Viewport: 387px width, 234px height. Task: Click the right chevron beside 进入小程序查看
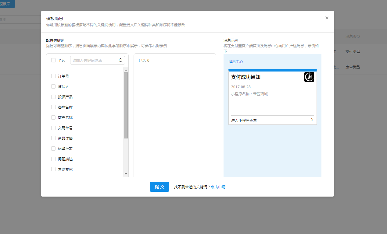point(312,120)
